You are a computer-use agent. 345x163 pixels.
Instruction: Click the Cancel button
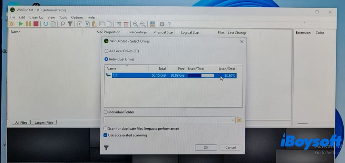tap(230, 148)
